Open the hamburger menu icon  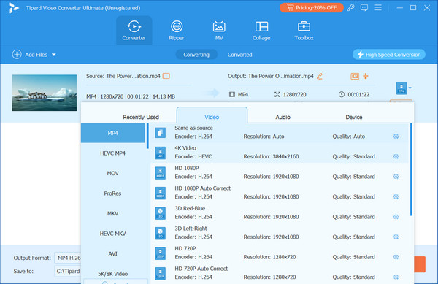coord(378,7)
